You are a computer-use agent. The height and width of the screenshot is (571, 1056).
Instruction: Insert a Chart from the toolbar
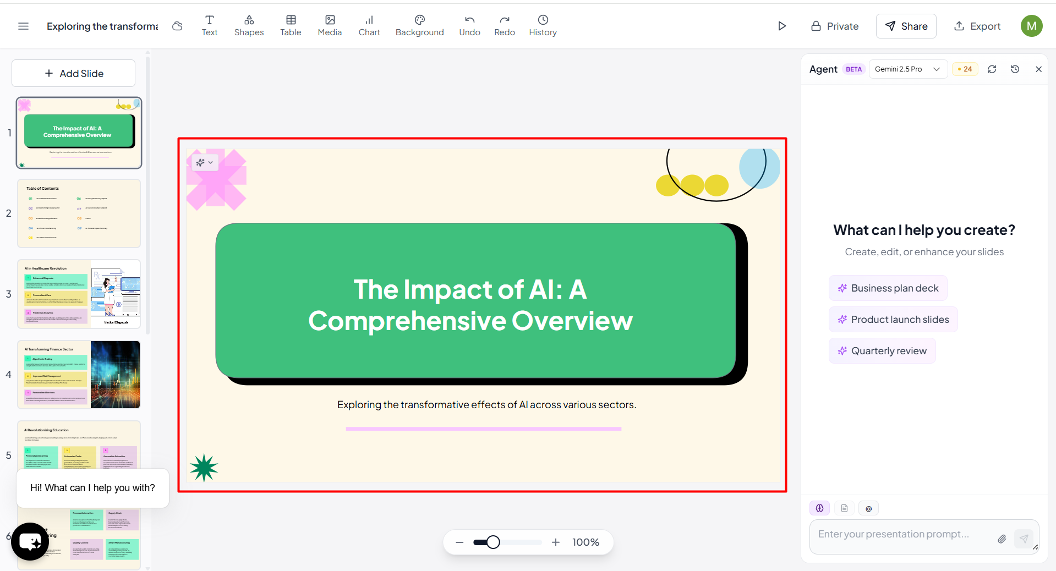[x=369, y=26]
